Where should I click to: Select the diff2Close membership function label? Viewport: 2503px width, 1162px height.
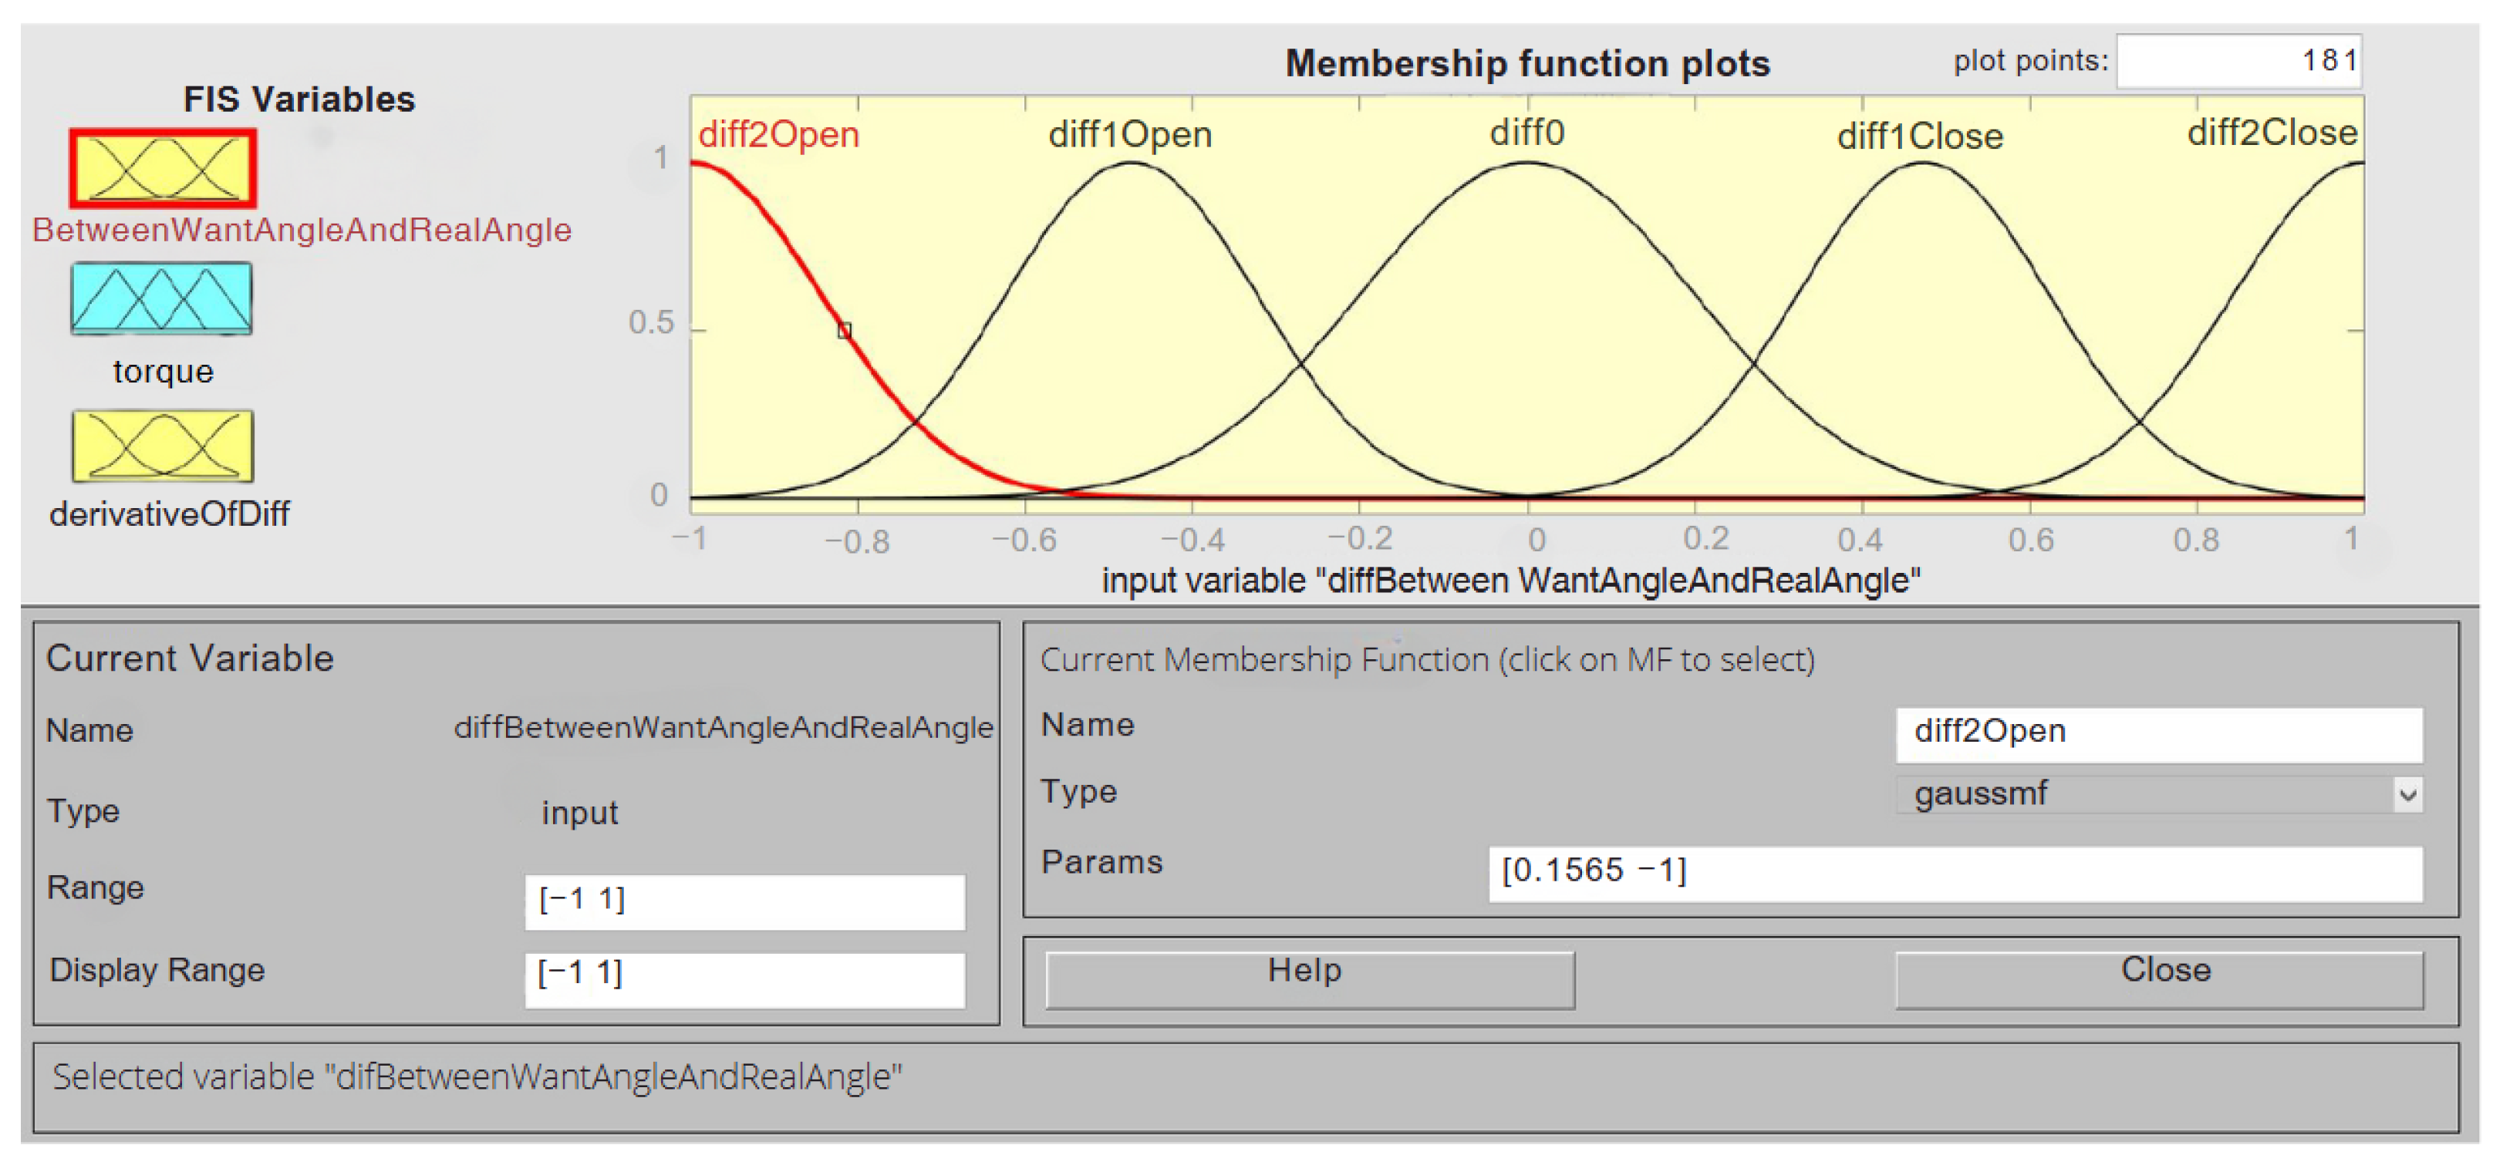click(2271, 132)
